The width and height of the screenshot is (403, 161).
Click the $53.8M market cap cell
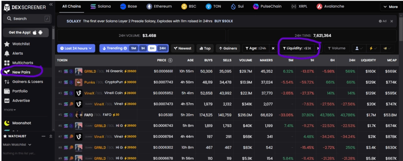tap(390, 115)
